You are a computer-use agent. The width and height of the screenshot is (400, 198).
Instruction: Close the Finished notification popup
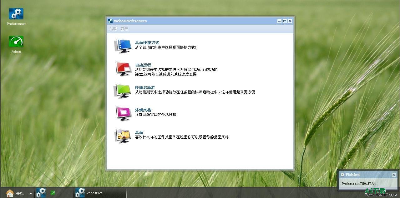pos(394,175)
